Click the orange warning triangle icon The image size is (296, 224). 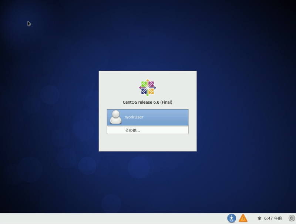243,218
